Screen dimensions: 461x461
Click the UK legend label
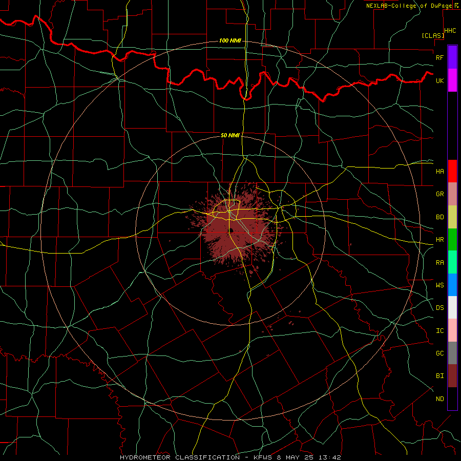[439, 80]
